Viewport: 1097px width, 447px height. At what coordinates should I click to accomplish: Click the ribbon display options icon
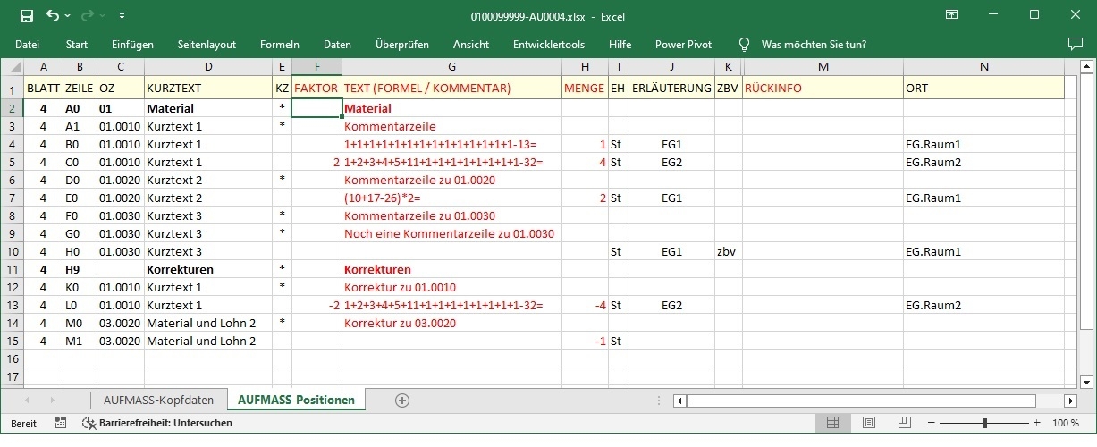[x=951, y=15]
